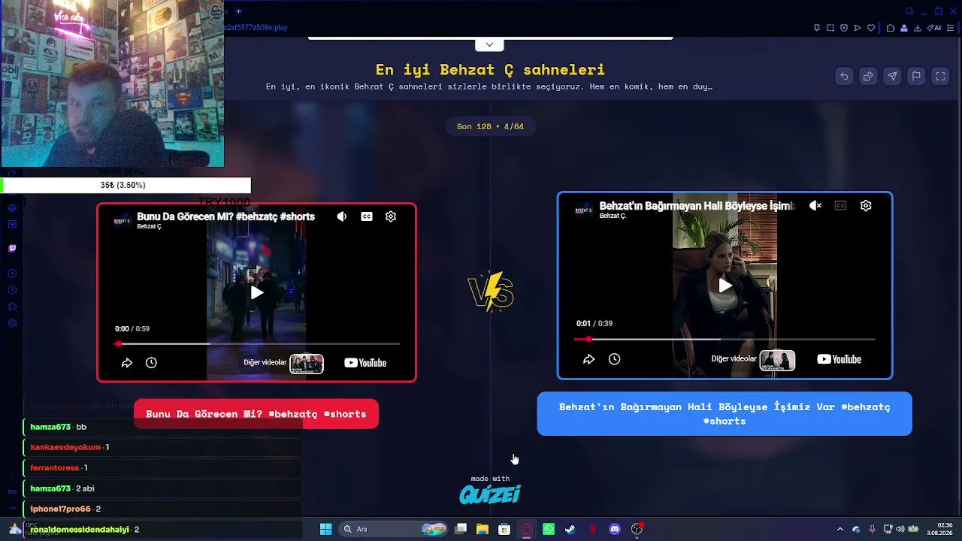Image resolution: width=962 pixels, height=541 pixels.
Task: Share the right video
Action: [x=589, y=359]
